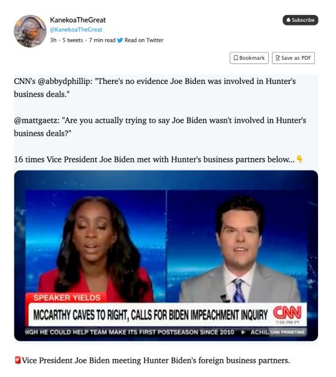336x377 pixels.
Task: Click the red video icon before caption
Action: (17, 360)
